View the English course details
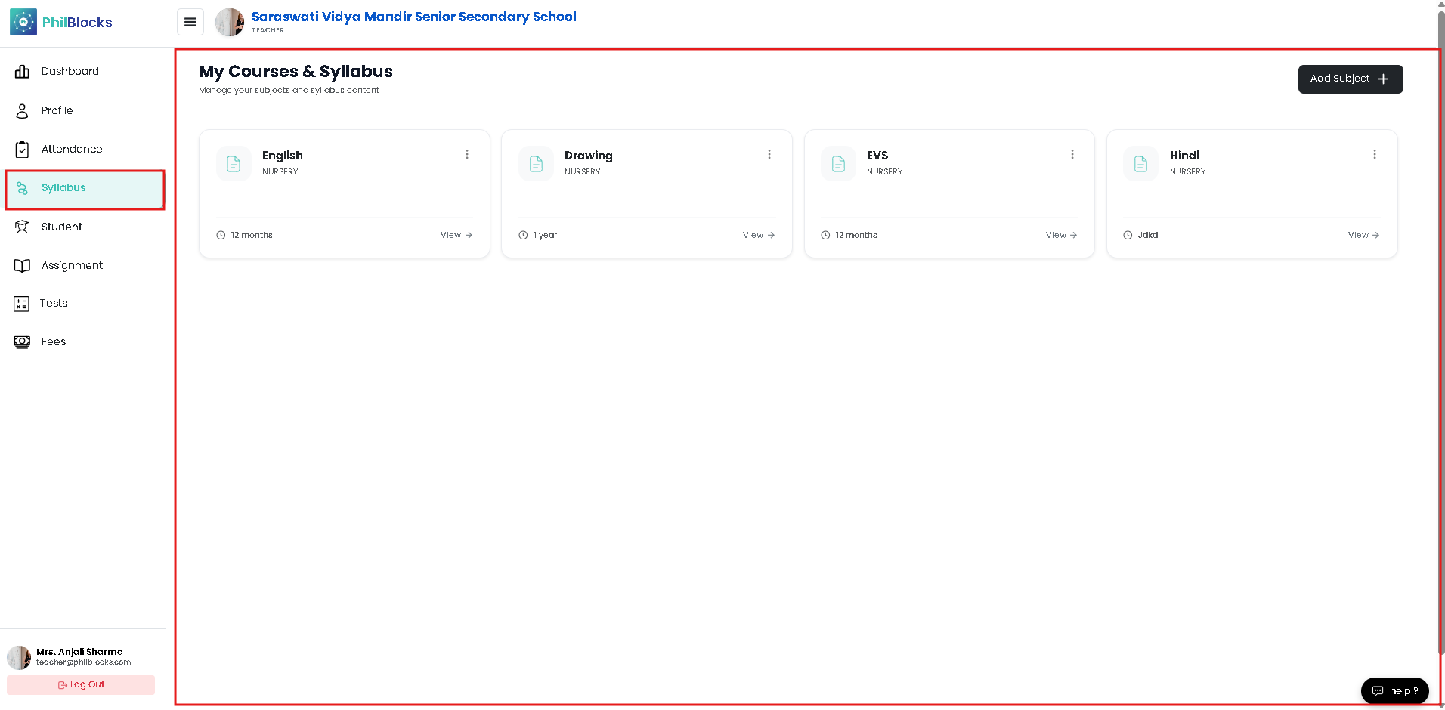 click(456, 235)
